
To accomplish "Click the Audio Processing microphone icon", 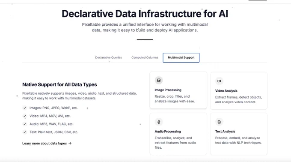I will pyautogui.click(x=159, y=122).
